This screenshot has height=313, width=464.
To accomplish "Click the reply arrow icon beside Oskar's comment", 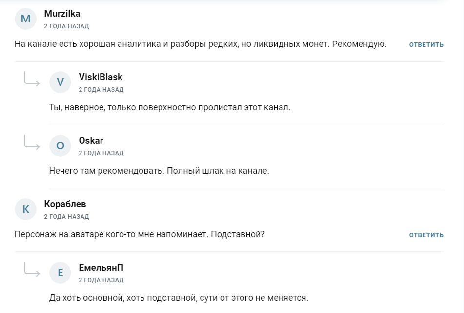I will click(32, 143).
